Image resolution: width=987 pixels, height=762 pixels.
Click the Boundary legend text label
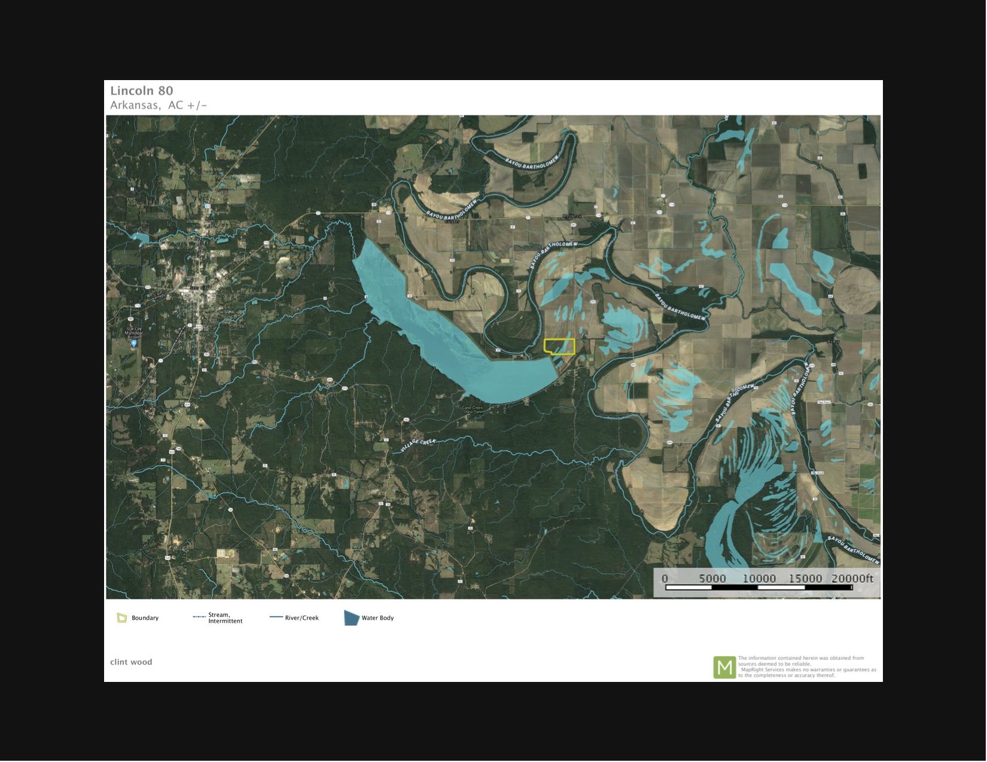pyautogui.click(x=145, y=618)
